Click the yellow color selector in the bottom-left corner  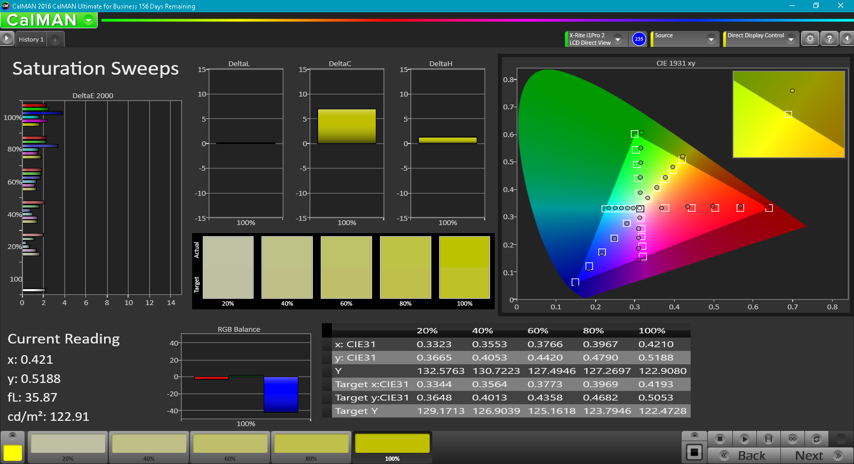coord(12,452)
